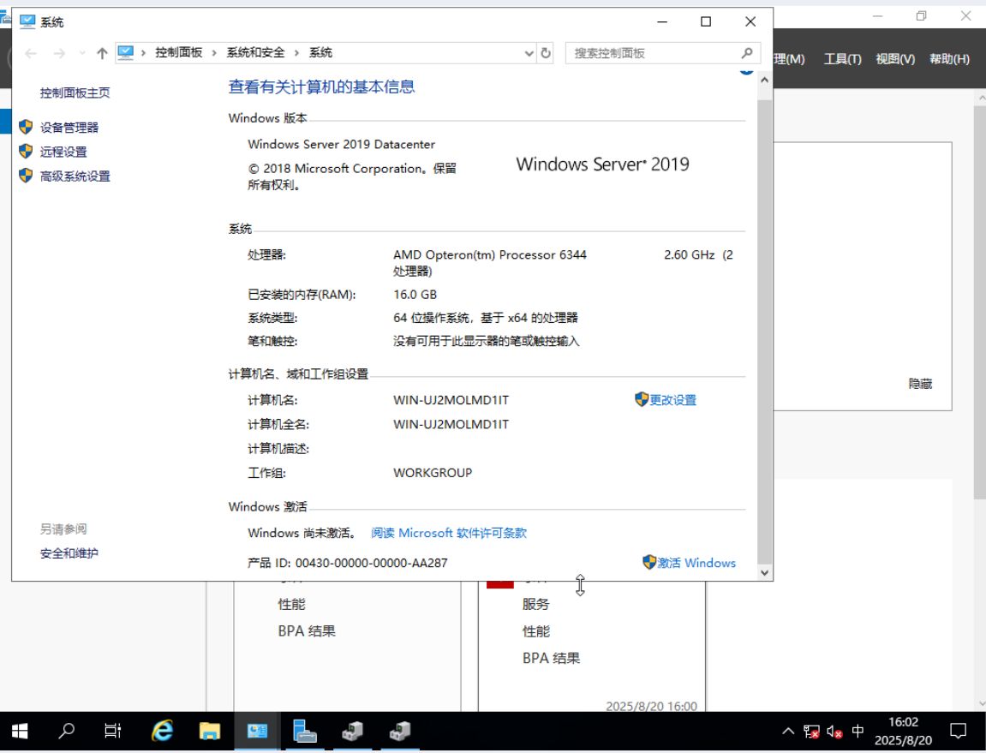Open BPA results in right Server Manager tile

tap(551, 658)
